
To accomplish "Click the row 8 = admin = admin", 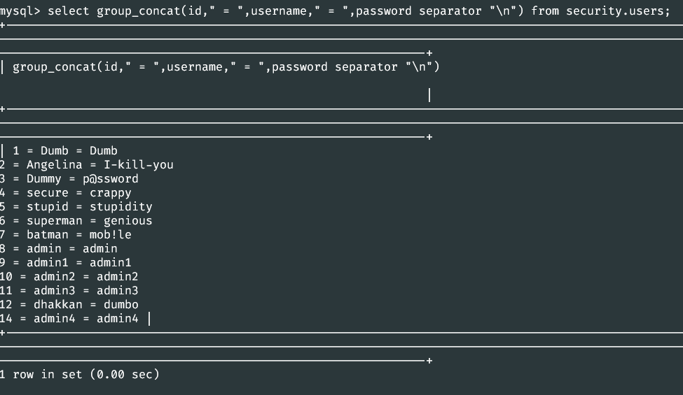I will click(59, 249).
